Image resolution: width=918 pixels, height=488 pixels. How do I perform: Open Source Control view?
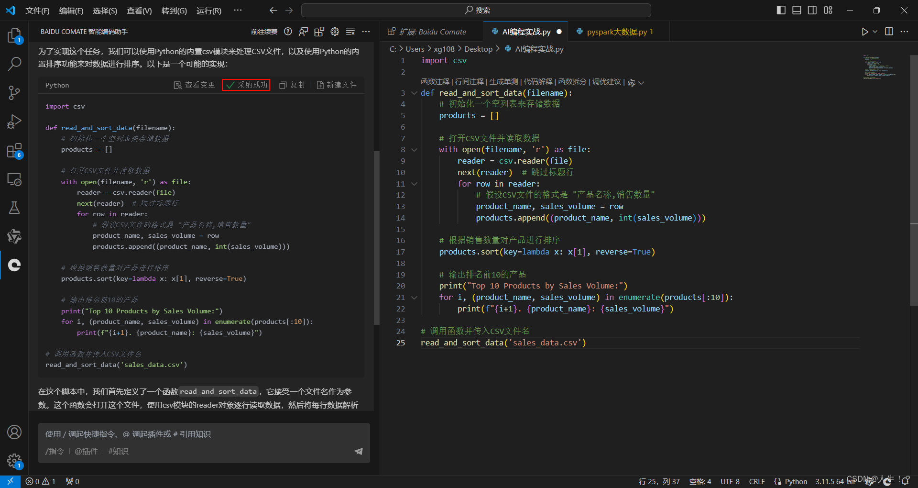click(14, 93)
